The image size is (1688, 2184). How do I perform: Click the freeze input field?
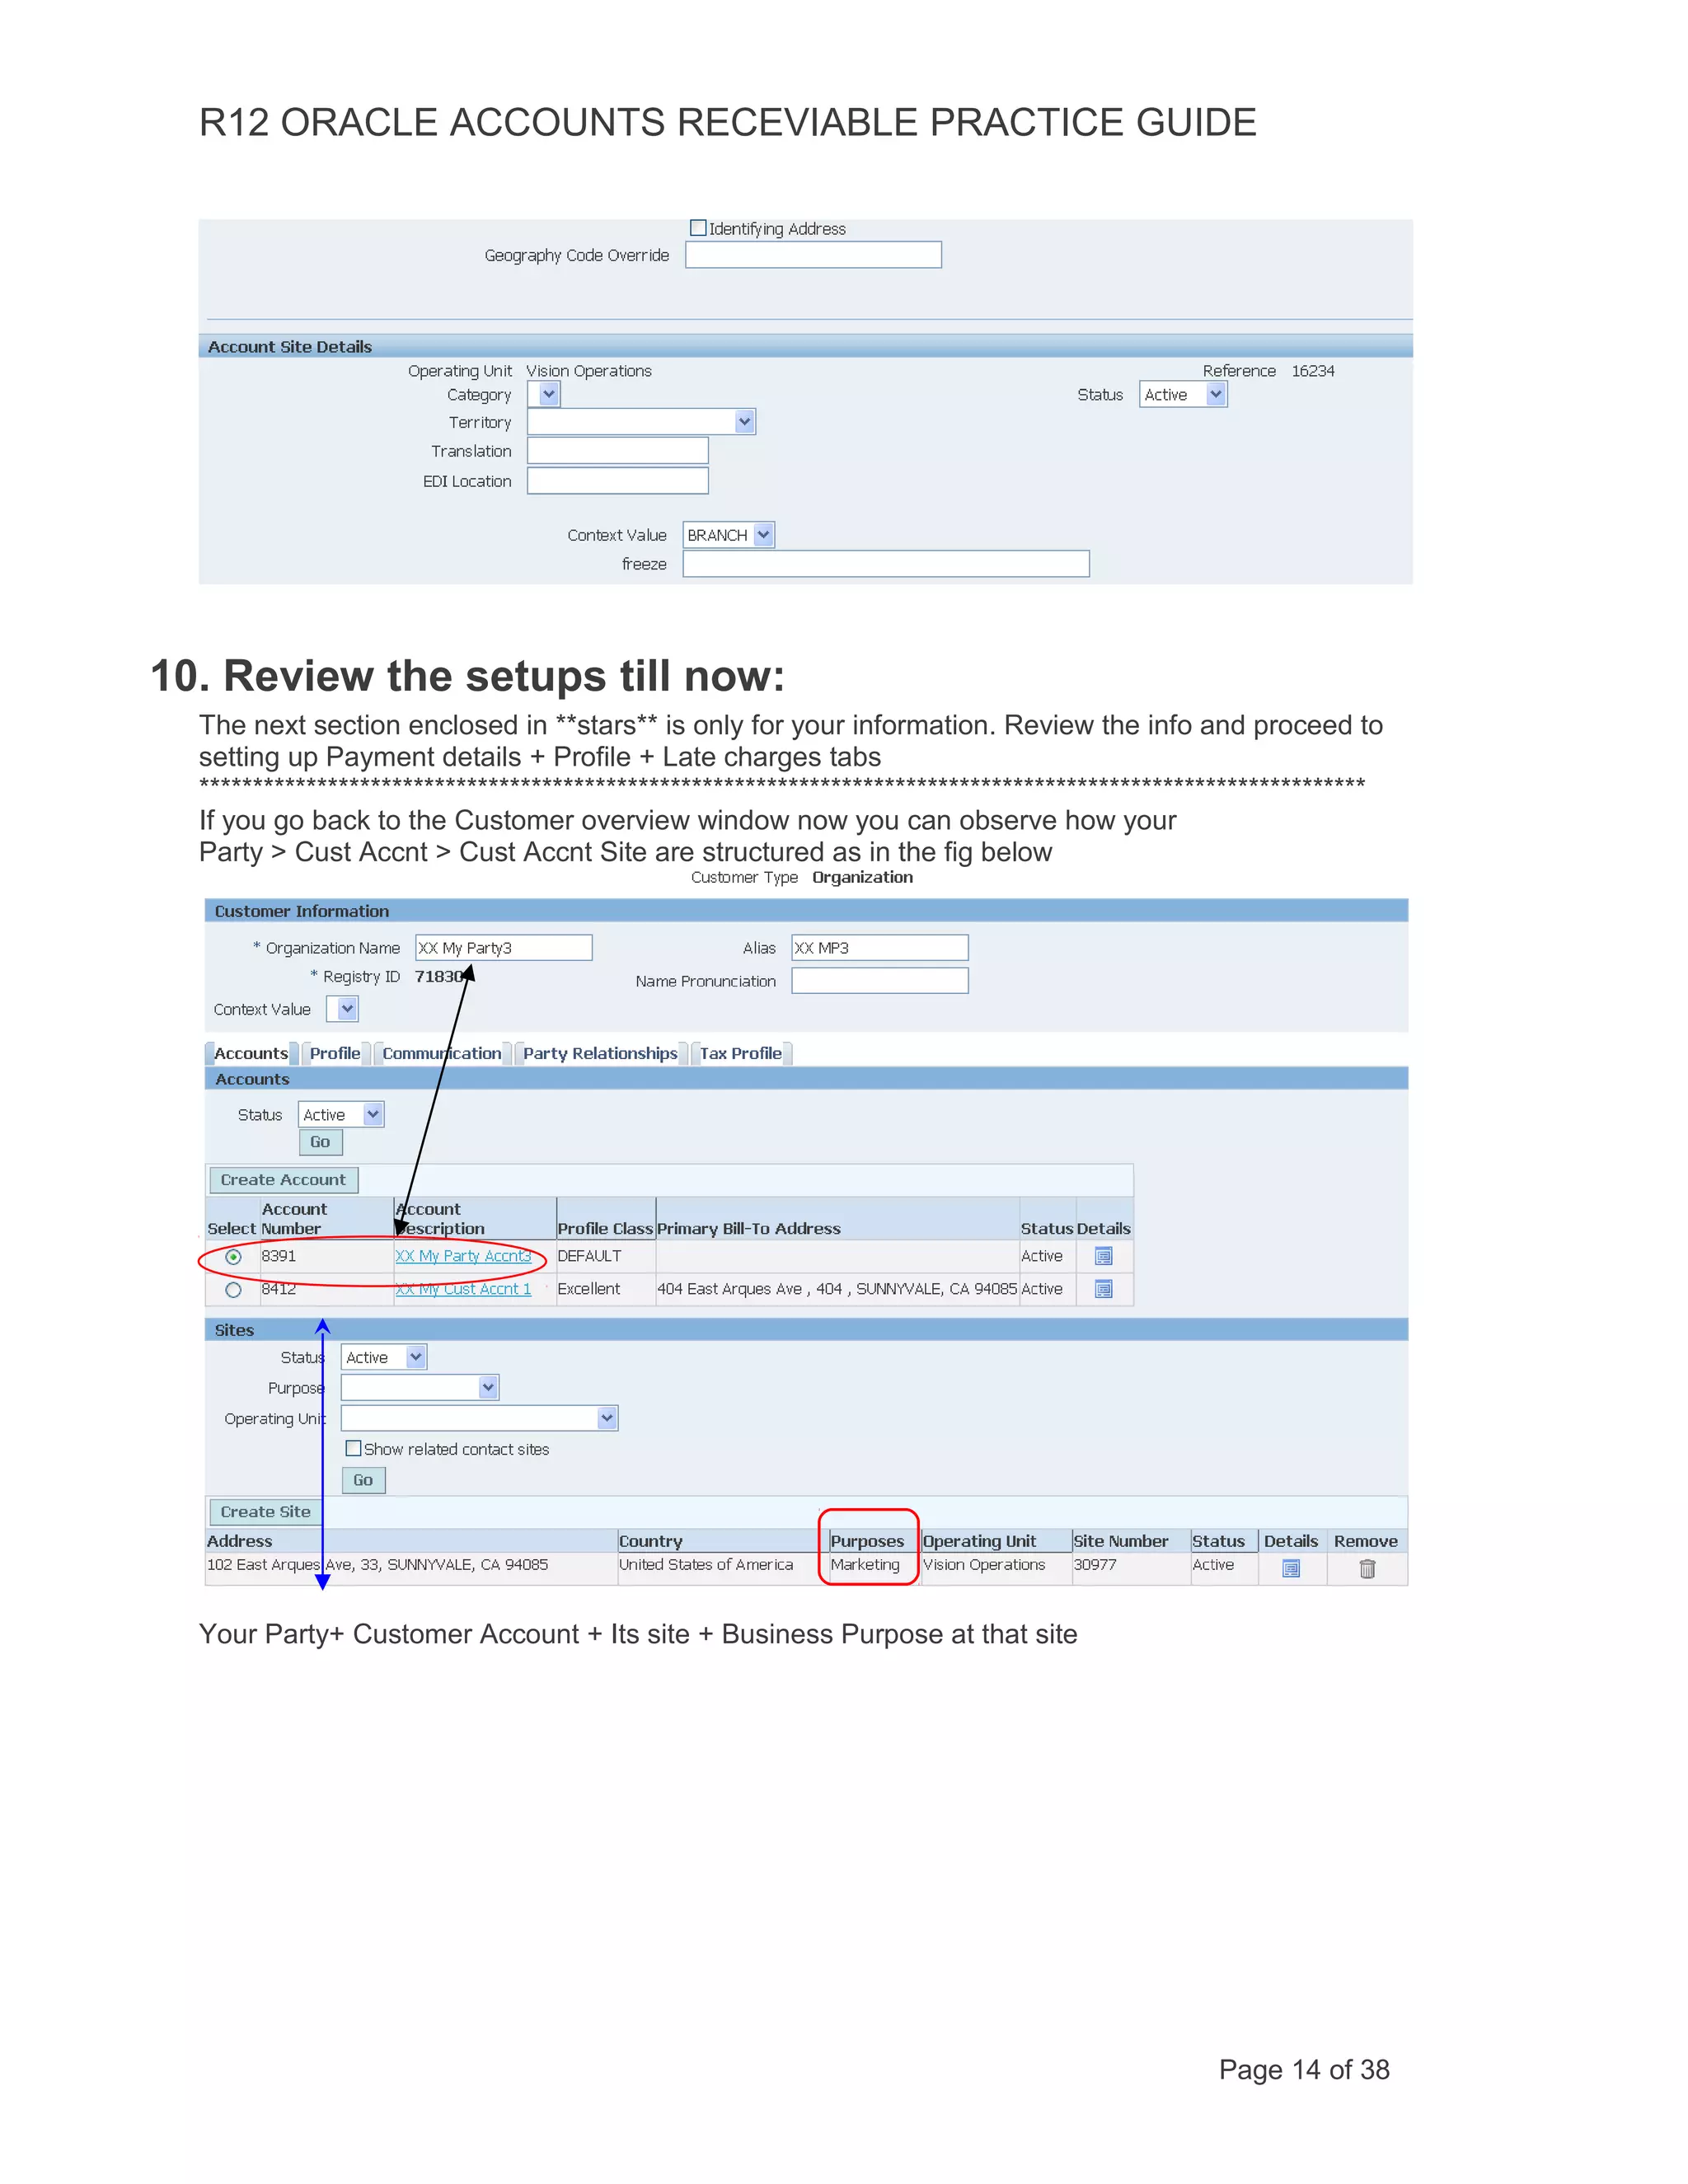886,564
